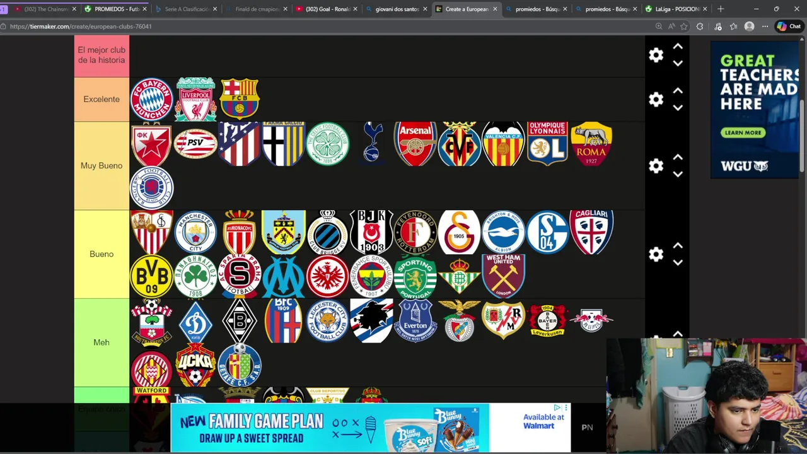Select the RB Leipzig logo

(591, 320)
